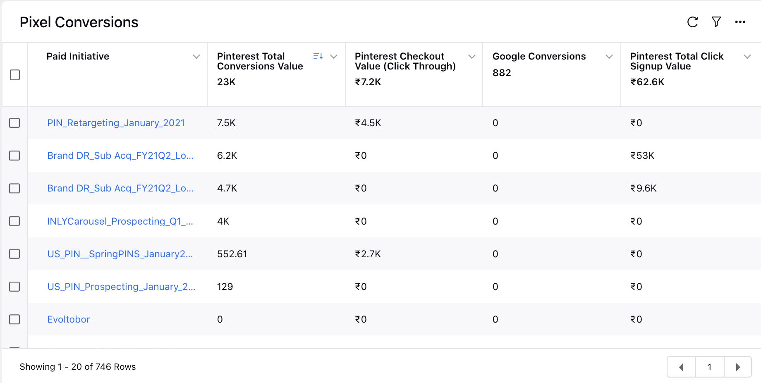The image size is (761, 383).
Task: Go to the next page arrow
Action: pos(738,367)
